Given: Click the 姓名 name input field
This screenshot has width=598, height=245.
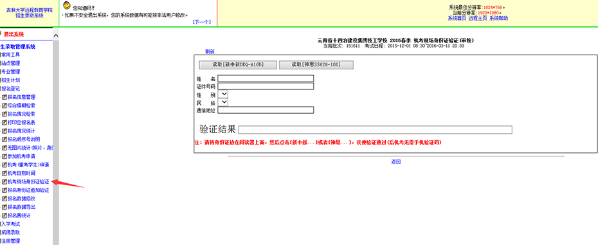Looking at the screenshot, I should 266,78.
